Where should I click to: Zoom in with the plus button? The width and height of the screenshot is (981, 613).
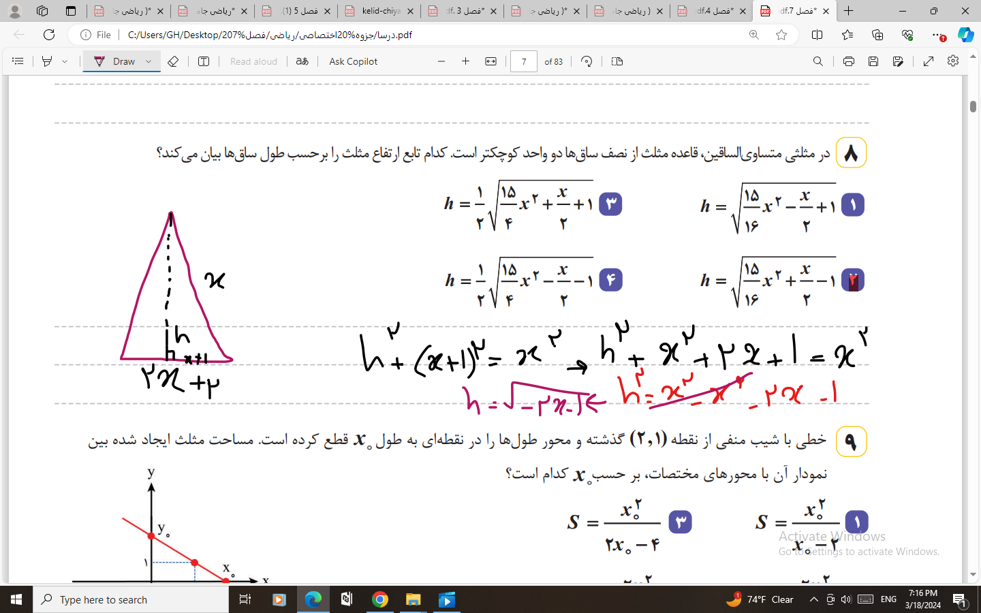click(466, 61)
